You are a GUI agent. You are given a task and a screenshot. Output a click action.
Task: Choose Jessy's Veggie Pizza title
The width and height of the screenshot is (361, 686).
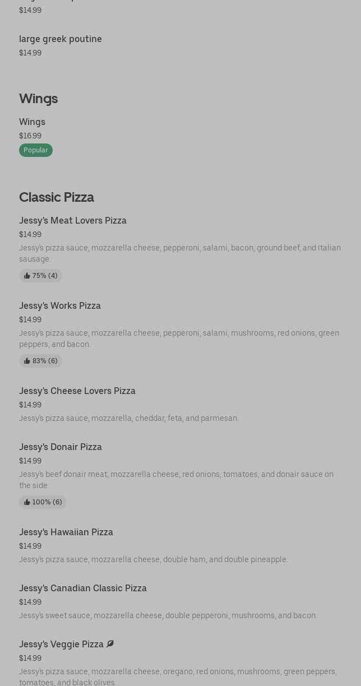click(x=61, y=645)
